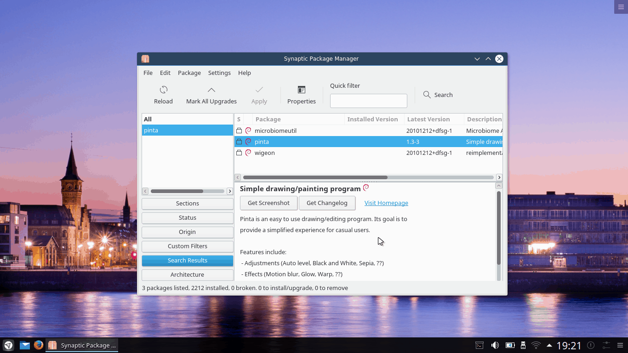Open desktop toolbox menu at top-right
Image resolution: width=628 pixels, height=353 pixels.
pos(621,7)
